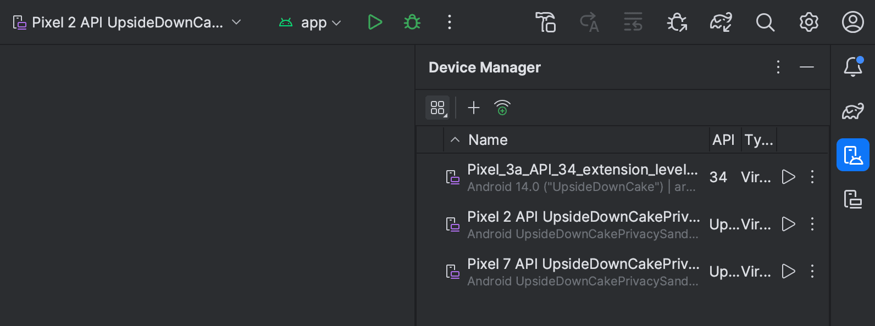Viewport: 875px width, 326px height.
Task: Debug the app with the bug icon
Action: click(412, 23)
